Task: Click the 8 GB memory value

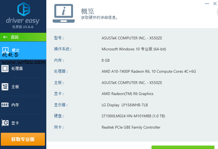Action: click(x=106, y=60)
